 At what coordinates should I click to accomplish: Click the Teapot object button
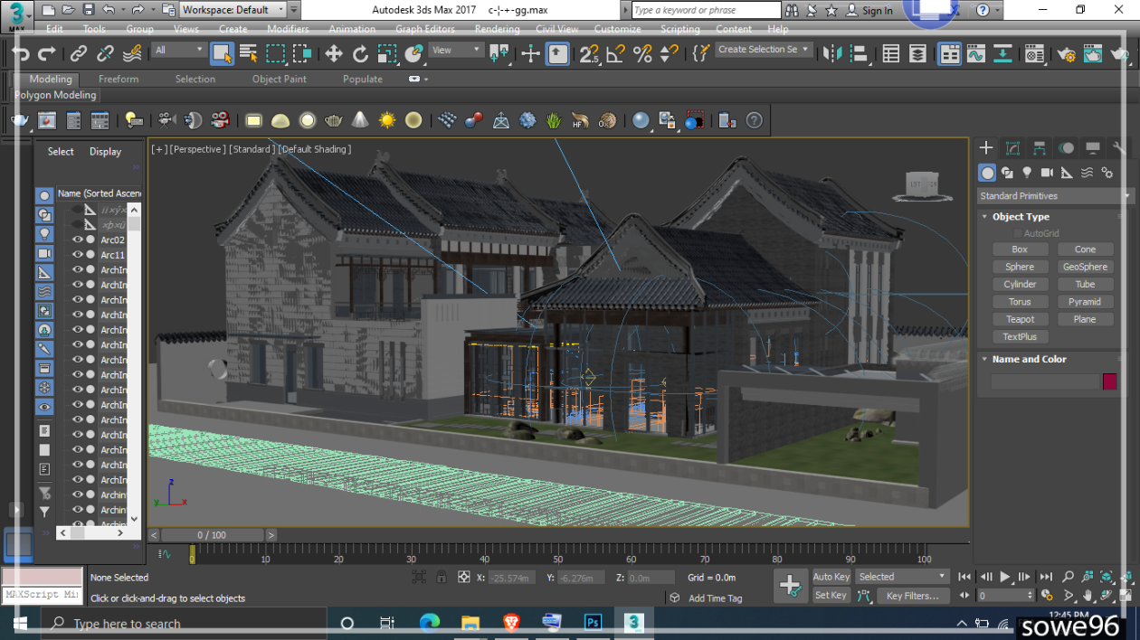[1020, 319]
